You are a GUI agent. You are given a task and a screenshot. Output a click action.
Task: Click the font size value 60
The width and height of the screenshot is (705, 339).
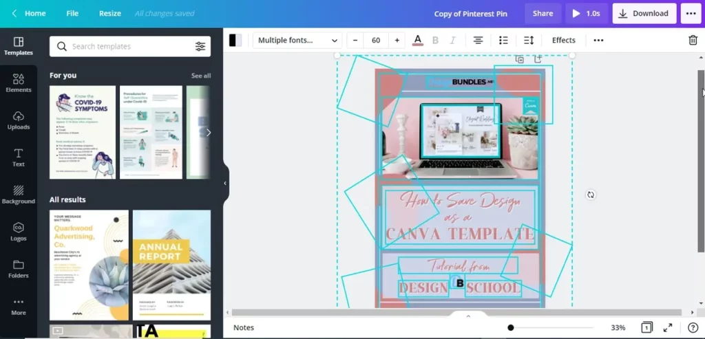point(376,40)
